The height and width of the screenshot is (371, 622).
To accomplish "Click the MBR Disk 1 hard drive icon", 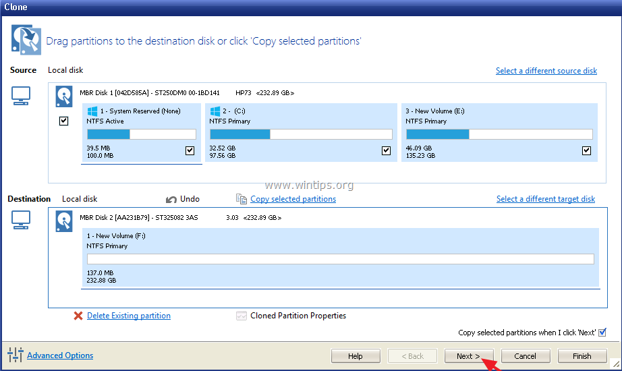I will point(64,96).
